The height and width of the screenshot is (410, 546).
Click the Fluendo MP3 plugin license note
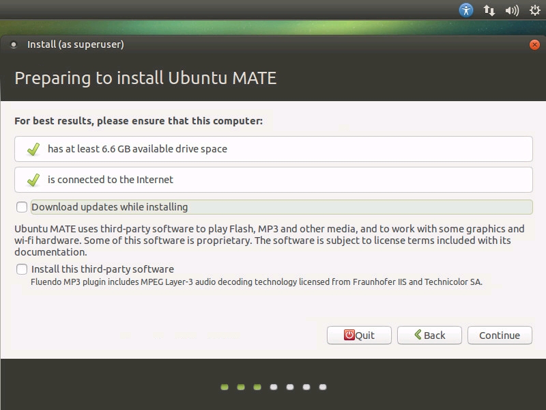[257, 282]
